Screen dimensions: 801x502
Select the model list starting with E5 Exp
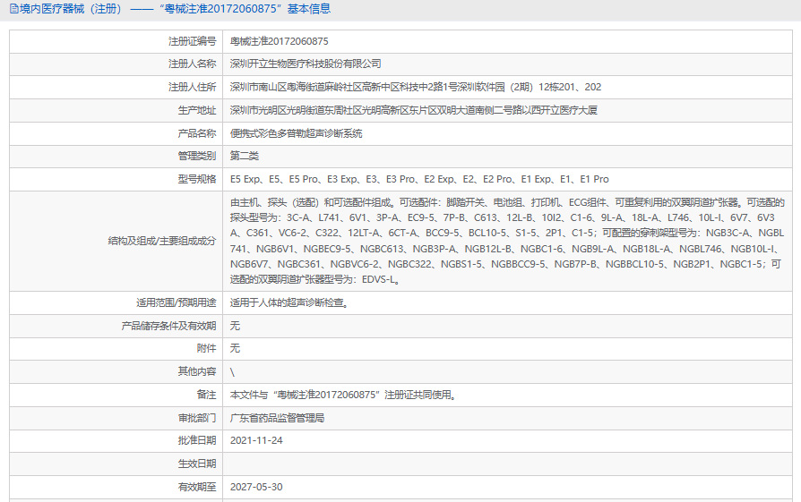point(419,180)
